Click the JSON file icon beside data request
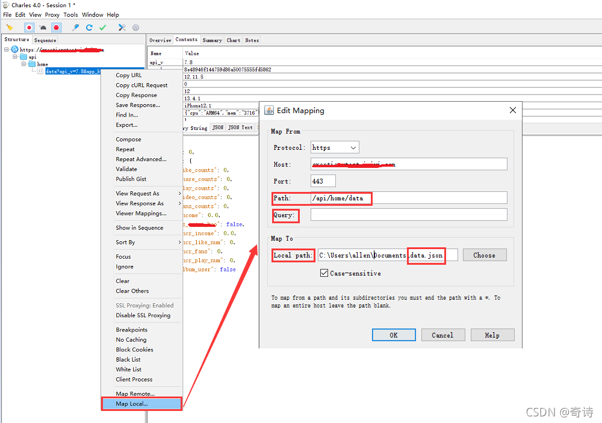Screen dimensions: 602x423 point(40,71)
